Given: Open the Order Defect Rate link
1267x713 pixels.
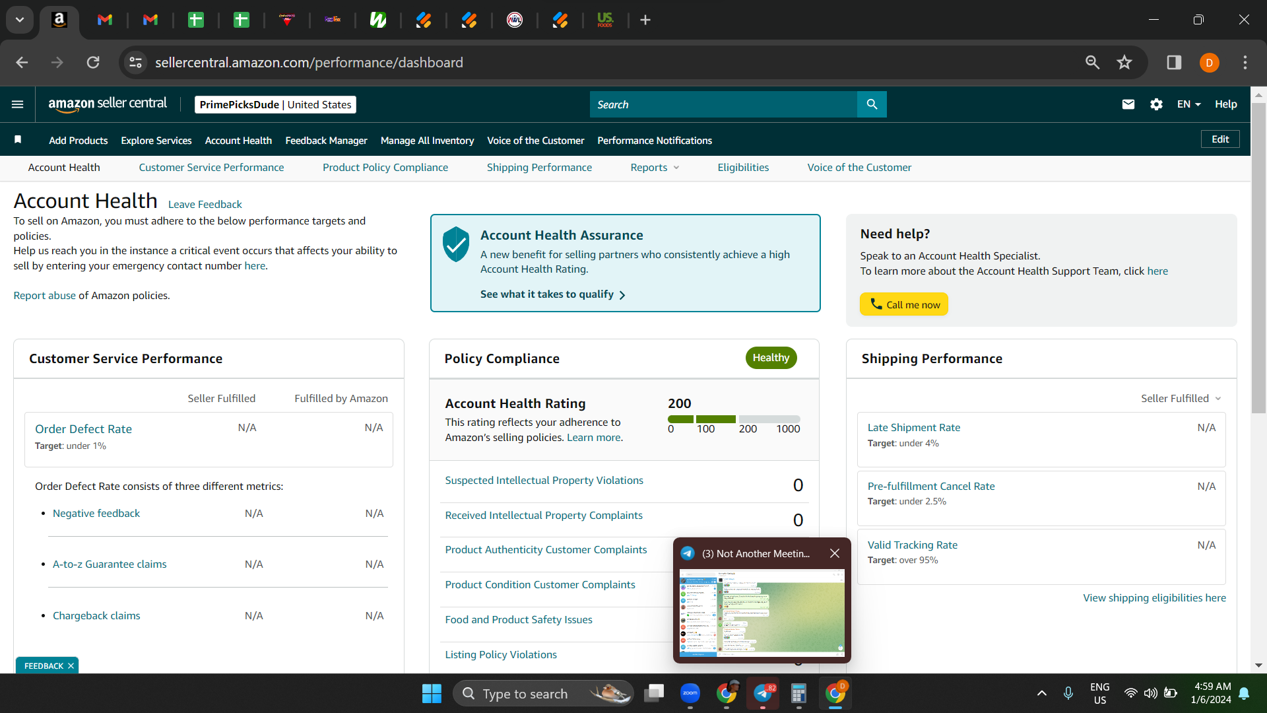Looking at the screenshot, I should [x=83, y=429].
